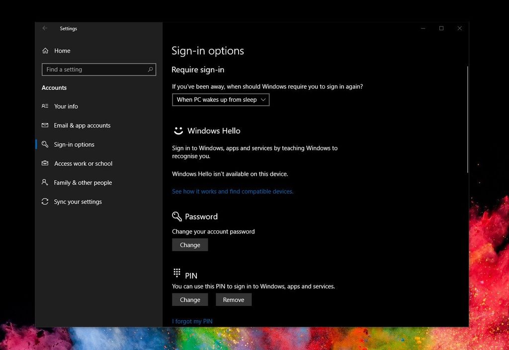Click the Windows Hello smiley icon
This screenshot has height=350, width=509.
[177, 131]
